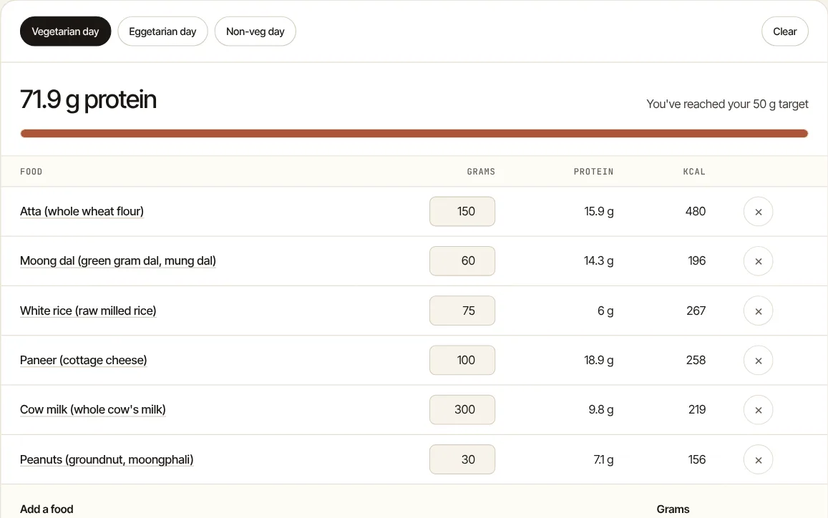
Task: Click the 71.9 g protein total heading
Action: tap(88, 99)
